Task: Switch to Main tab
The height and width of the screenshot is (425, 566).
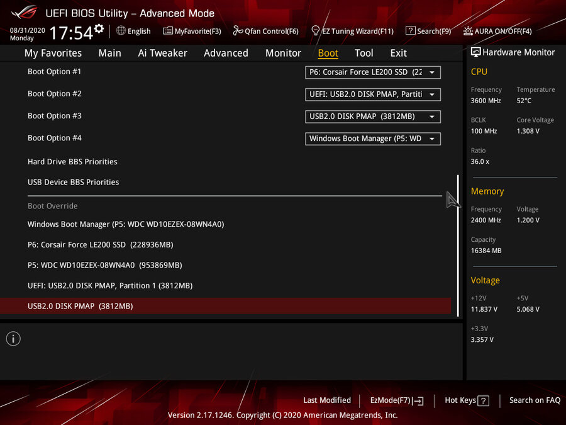Action: coord(109,53)
